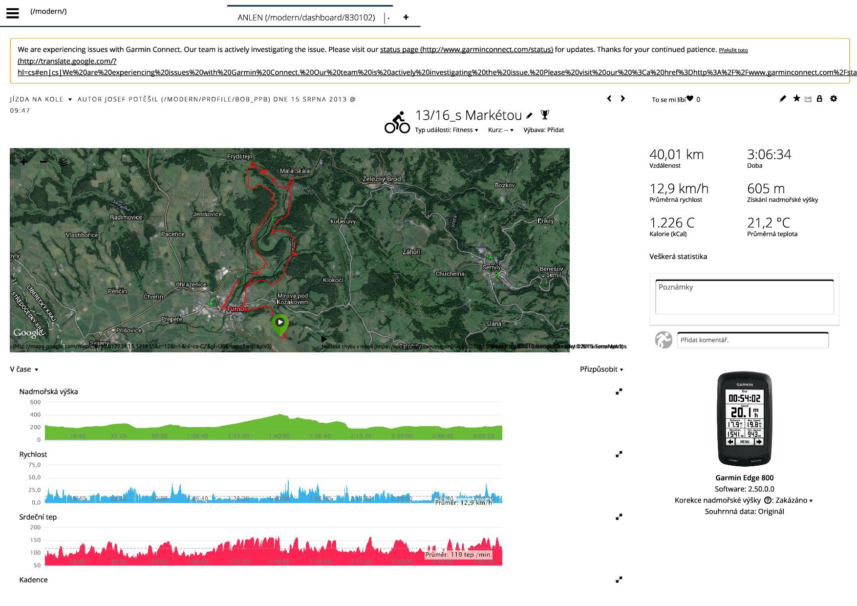The width and height of the screenshot is (857, 606).
Task: Go to the next activity
Action: (x=622, y=99)
